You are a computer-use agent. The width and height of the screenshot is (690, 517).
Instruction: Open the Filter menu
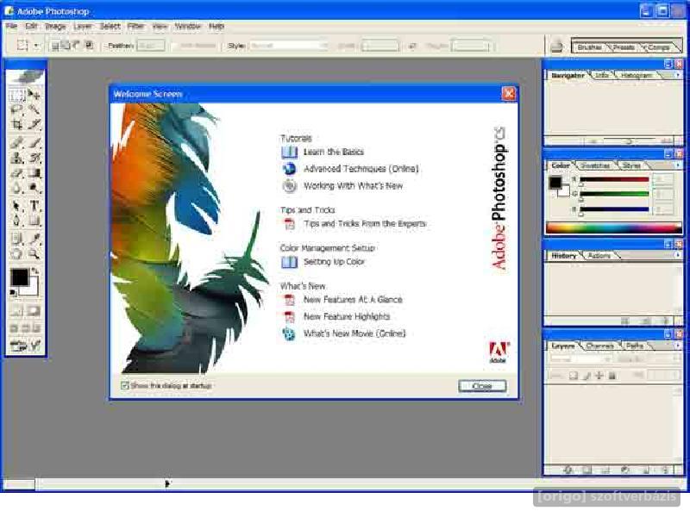point(135,26)
